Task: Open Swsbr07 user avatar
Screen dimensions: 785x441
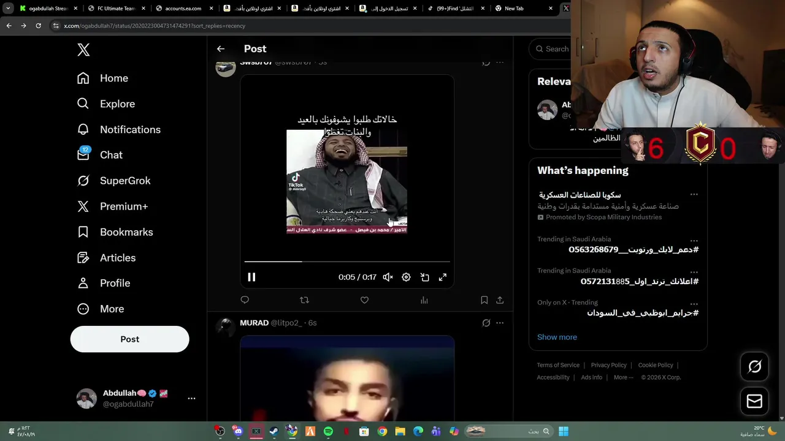Action: [x=226, y=66]
